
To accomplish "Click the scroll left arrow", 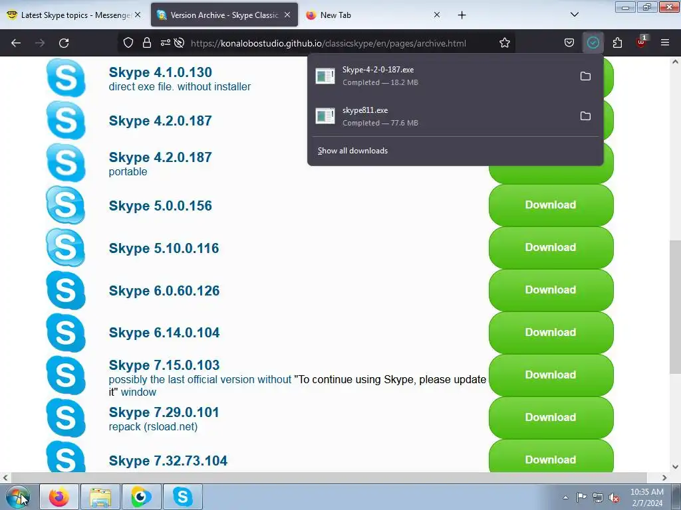I will 5,477.
